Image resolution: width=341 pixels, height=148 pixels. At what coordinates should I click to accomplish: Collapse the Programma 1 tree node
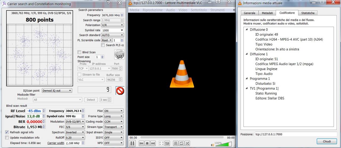(x=247, y=79)
